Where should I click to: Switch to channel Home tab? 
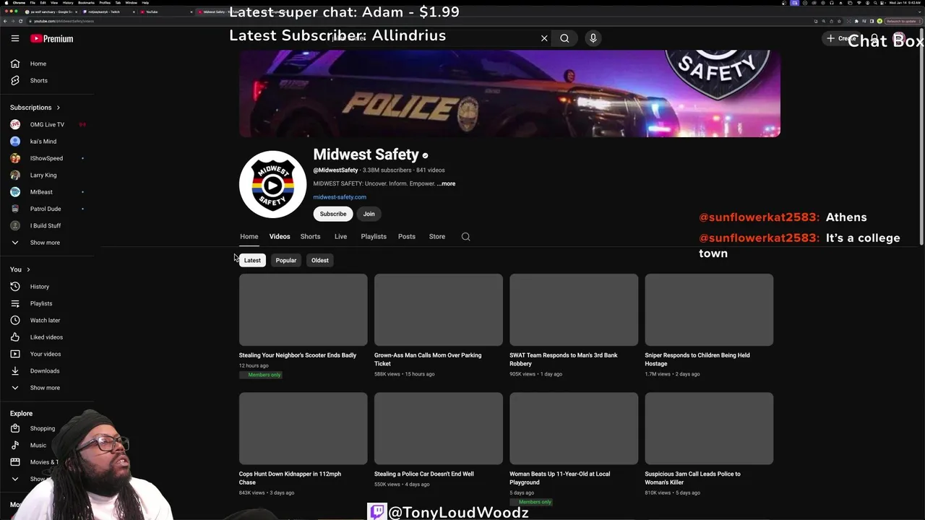point(249,236)
